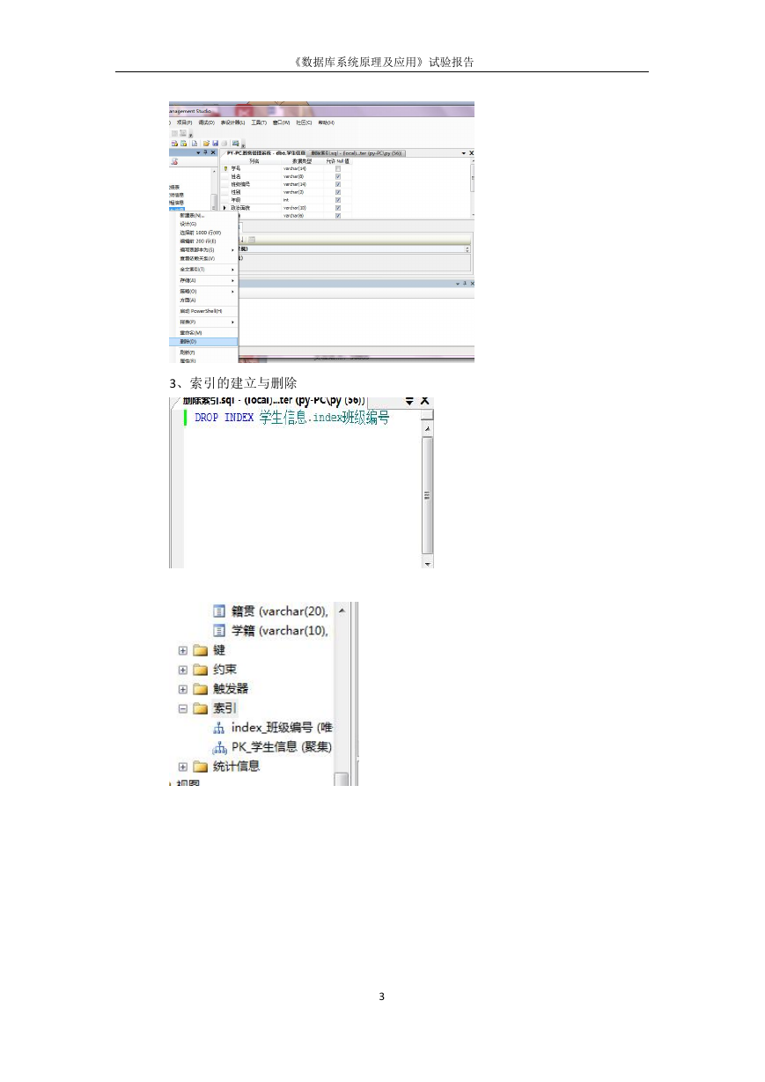Click the 索引 folder icon
This screenshot has width=765, height=1082.
200,708
